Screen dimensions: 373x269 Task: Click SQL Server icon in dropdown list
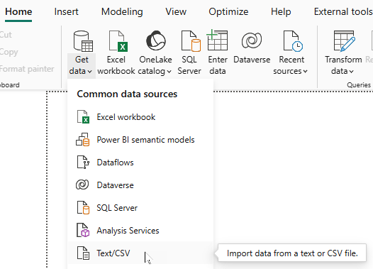pyautogui.click(x=83, y=207)
